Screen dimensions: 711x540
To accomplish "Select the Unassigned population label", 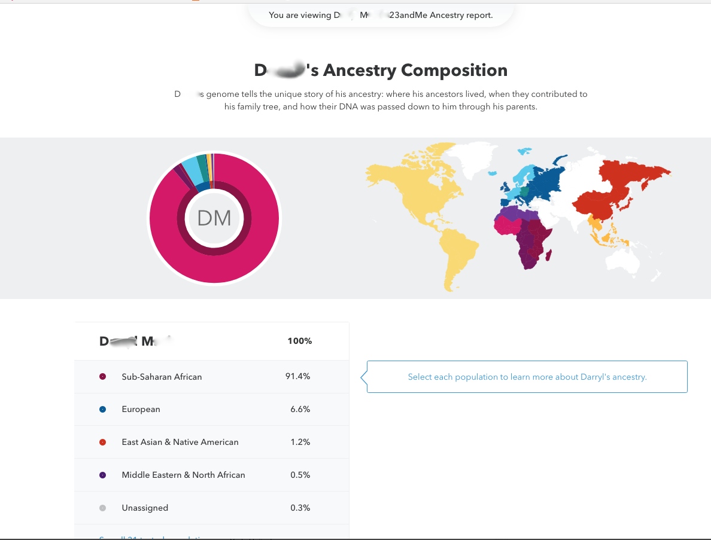I will (x=145, y=508).
